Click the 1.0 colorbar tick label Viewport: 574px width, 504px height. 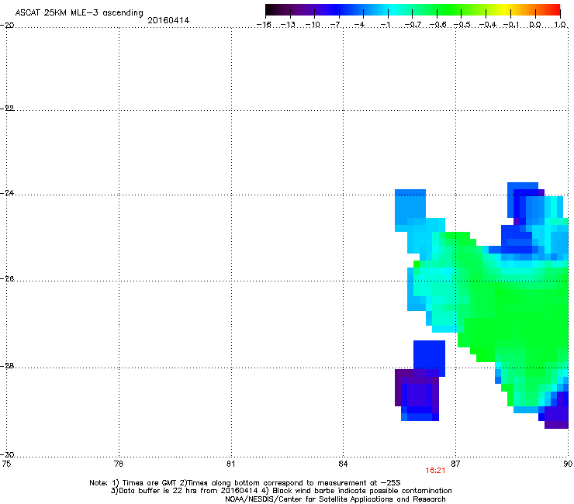[560, 25]
